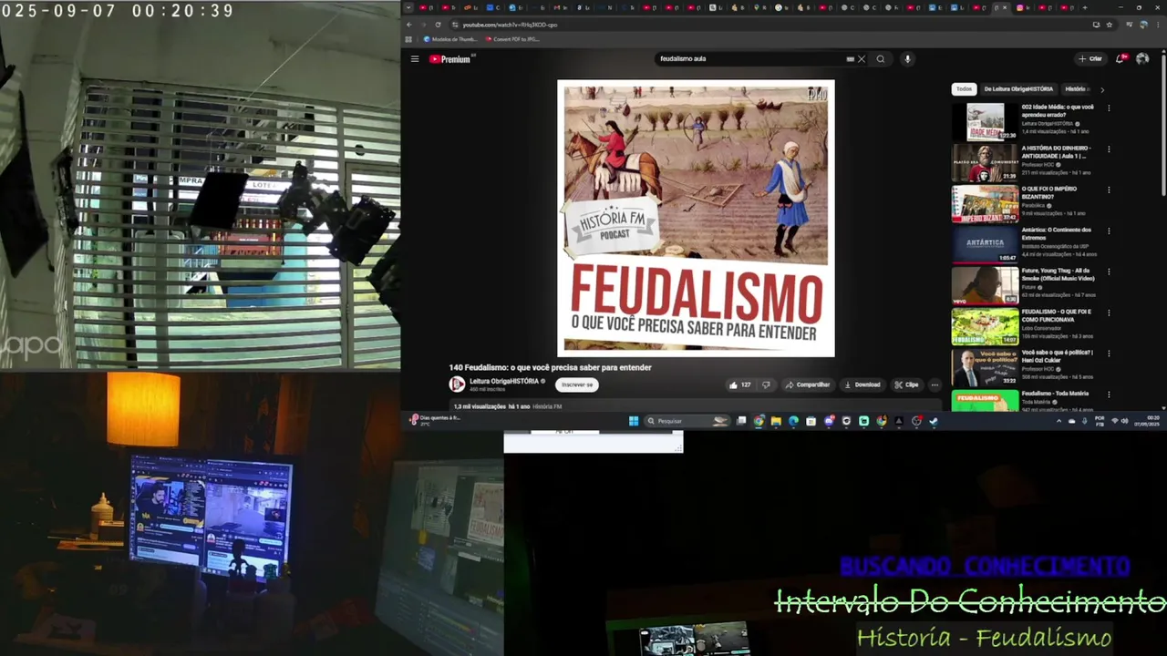Open the weather widget on the taskbar
This screenshot has height=656, width=1167.
(x=436, y=420)
